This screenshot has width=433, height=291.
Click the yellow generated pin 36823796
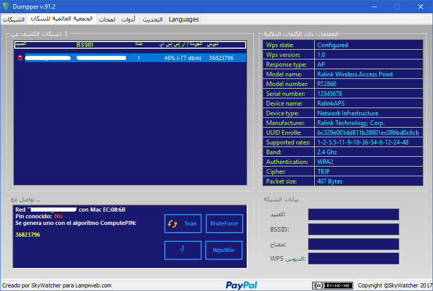click(x=28, y=235)
